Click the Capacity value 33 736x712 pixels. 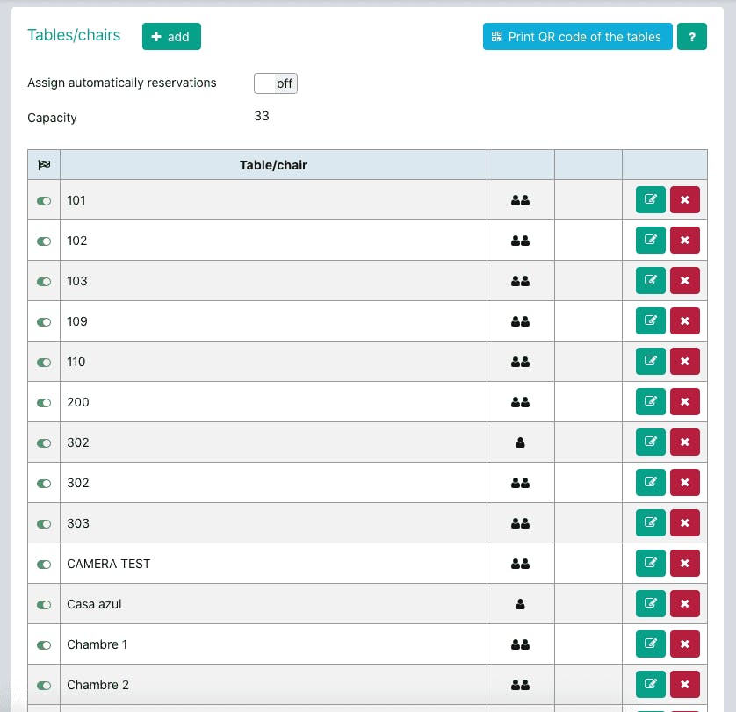(262, 116)
